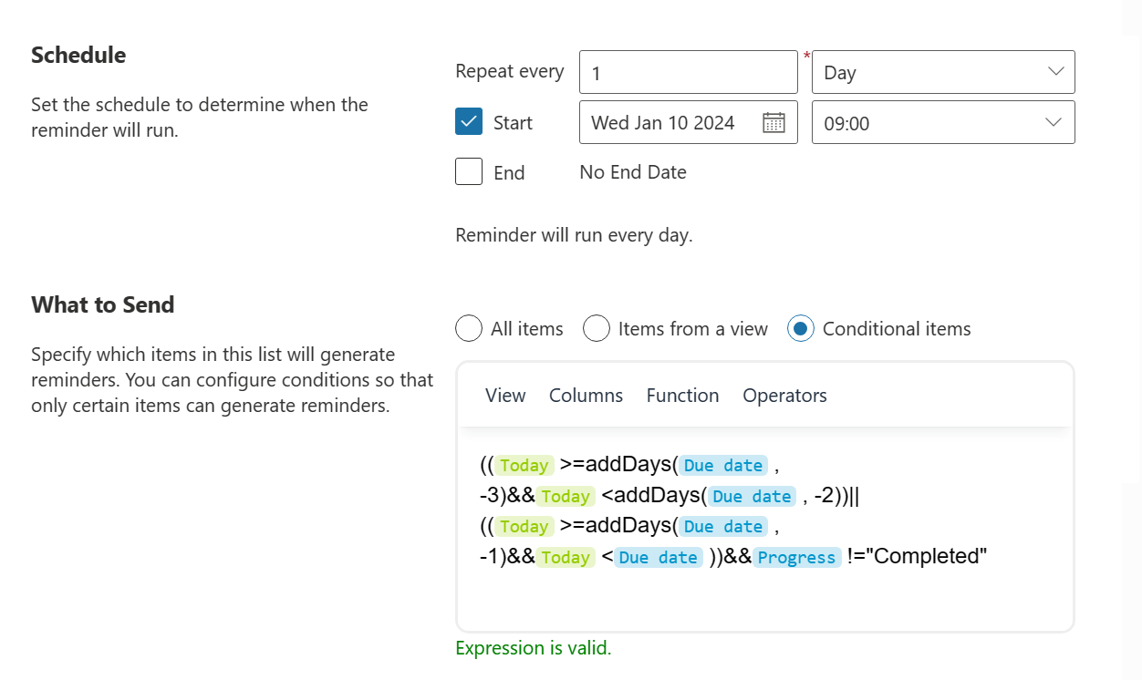This screenshot has width=1142, height=680.
Task: Select the Conditional items radio button
Action: tap(801, 328)
